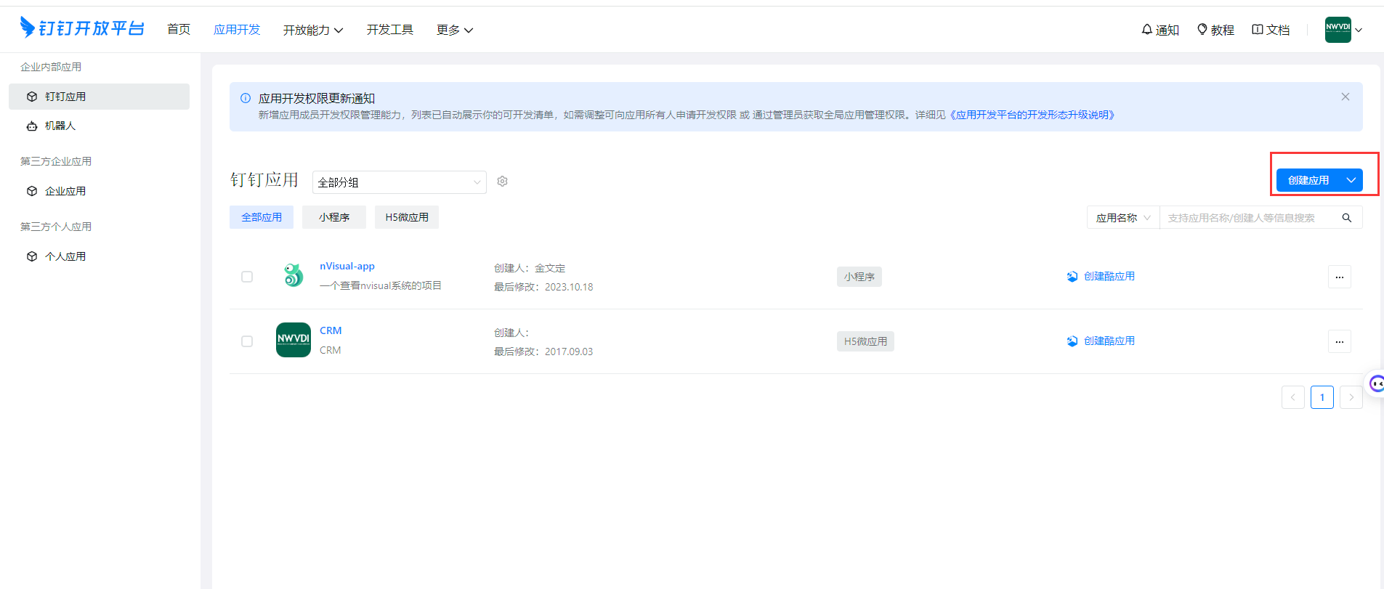Expand the account dropdown chevron
This screenshot has width=1384, height=589.
pyautogui.click(x=1359, y=30)
